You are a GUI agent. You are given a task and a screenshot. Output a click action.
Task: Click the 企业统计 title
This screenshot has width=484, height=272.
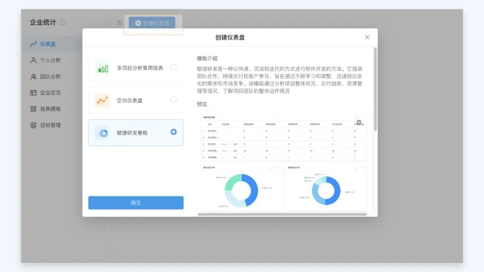click(43, 22)
